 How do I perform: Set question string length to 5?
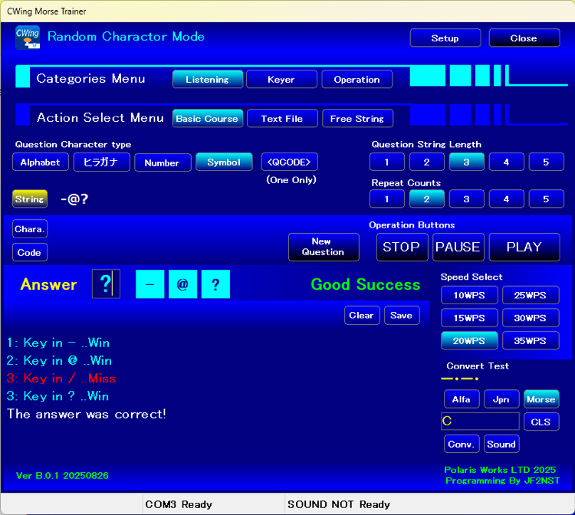546,162
